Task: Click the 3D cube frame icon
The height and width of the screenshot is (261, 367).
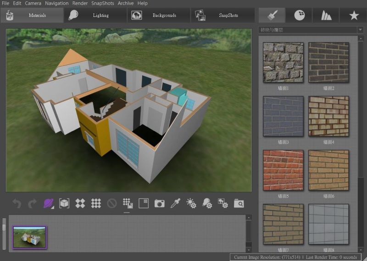Action: coord(64,203)
